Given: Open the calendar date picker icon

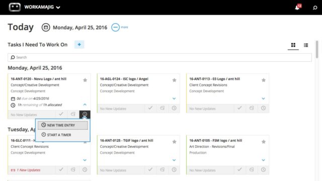Looking at the screenshot, I should click(46, 27).
